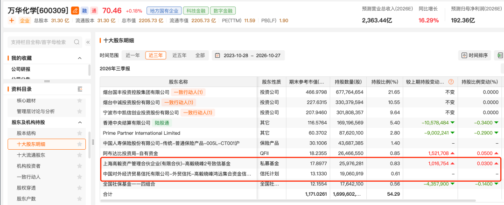This screenshot has height=205, width=504.
Task: Click the 陆股通 tag on 香港中央结算有限公司
Action: (x=162, y=123)
